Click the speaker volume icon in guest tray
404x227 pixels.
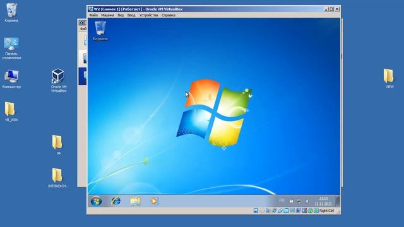[x=307, y=201]
